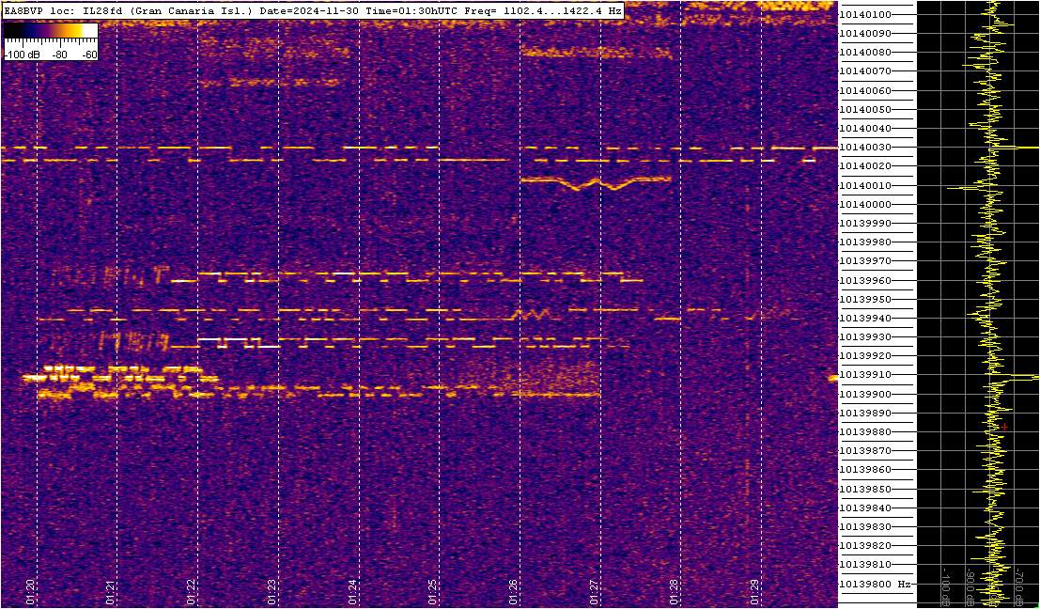Image resolution: width=1040 pixels, height=609 pixels.
Task: Click the 10139890 frequency label
Action: pos(865,413)
